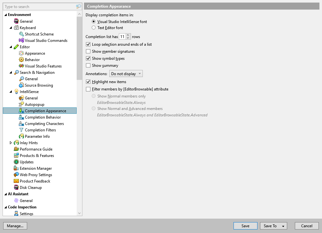Screen dimensions: 322x233
Task: Collapse the Search & Navigation node
Action: coord(11,72)
